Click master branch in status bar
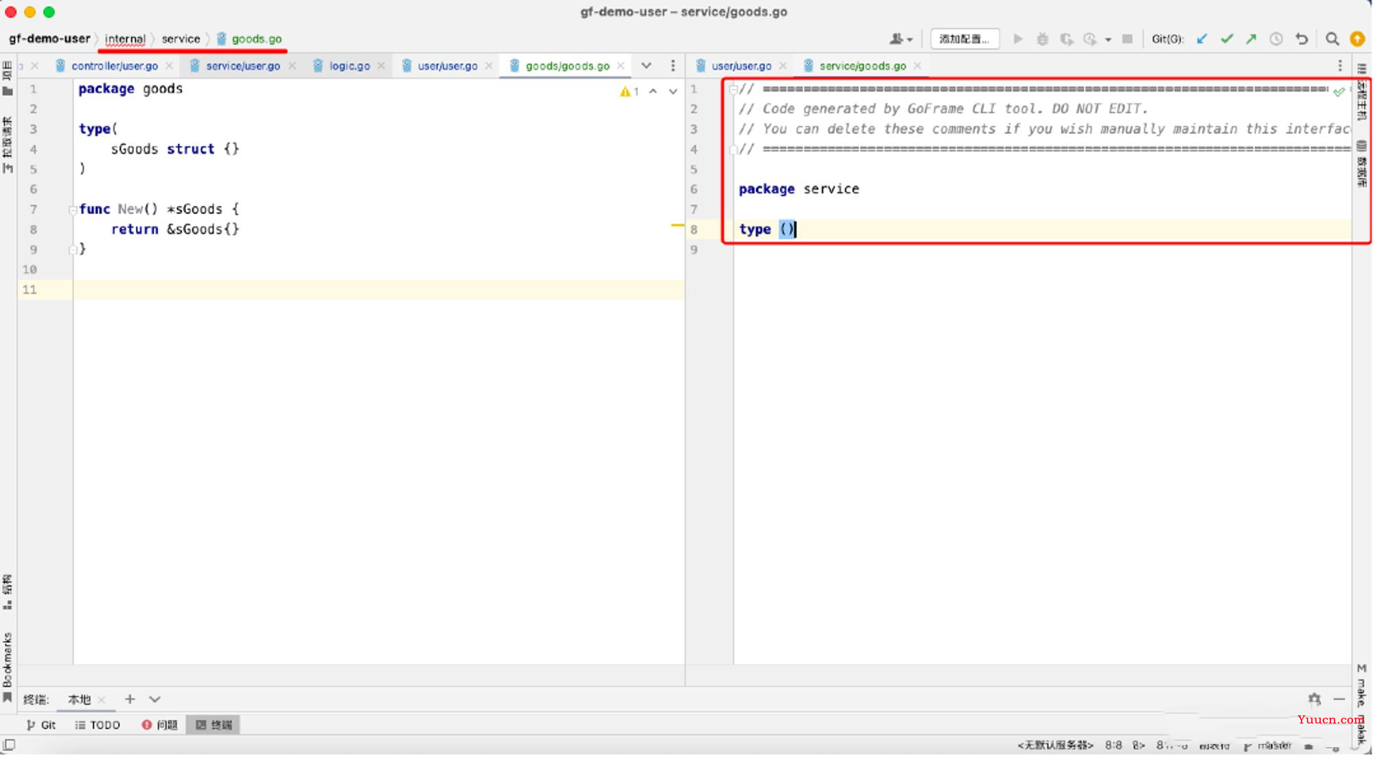 [1268, 745]
